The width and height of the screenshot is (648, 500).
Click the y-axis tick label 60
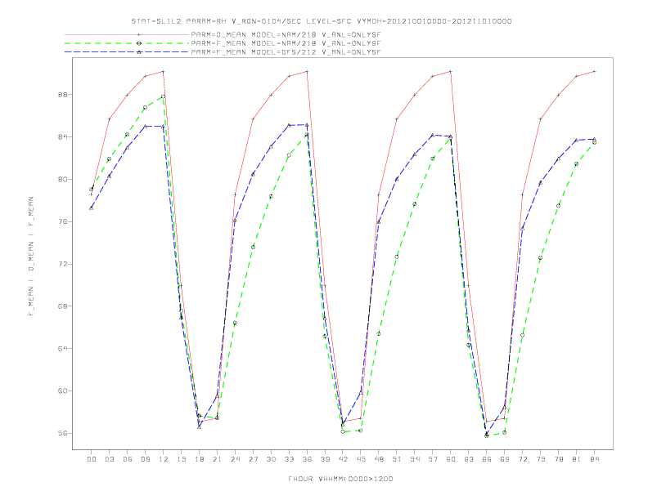[x=62, y=391]
